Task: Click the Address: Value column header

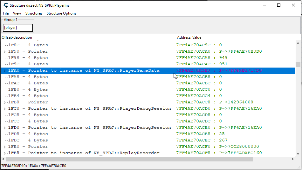Action: pyautogui.click(x=189, y=37)
